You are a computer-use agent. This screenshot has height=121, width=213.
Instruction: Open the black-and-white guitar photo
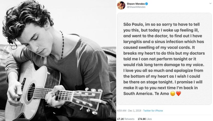(x=58, y=60)
